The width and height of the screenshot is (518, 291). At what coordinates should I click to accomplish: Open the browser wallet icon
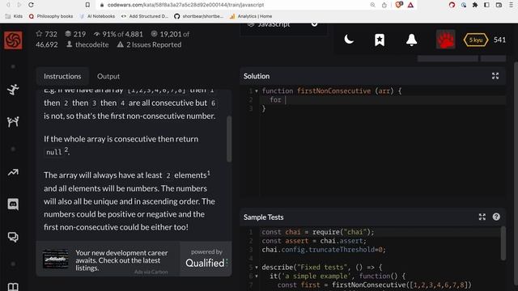[x=499, y=5]
